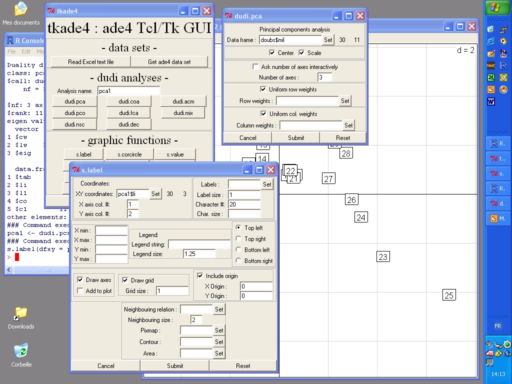Click the R icon in quick launch
This screenshot has height=384, width=512.
click(503, 65)
